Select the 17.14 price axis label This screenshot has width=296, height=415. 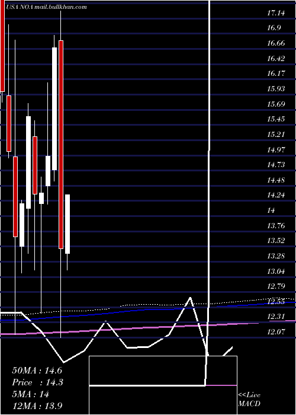pos(276,12)
